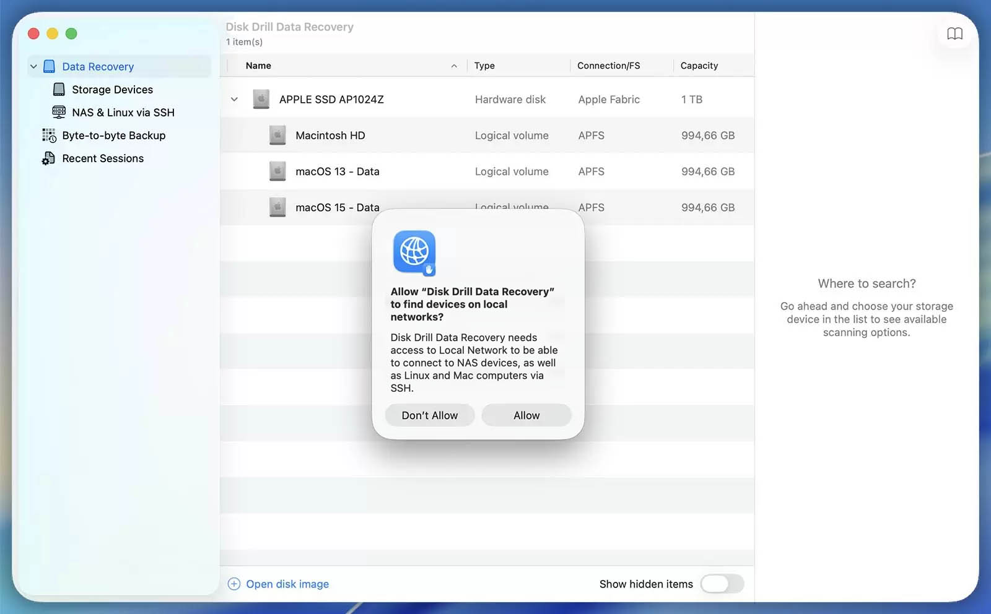
Task: Select NAS & Linux via SSH
Action: tap(123, 112)
